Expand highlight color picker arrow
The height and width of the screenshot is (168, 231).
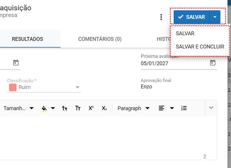(53, 108)
